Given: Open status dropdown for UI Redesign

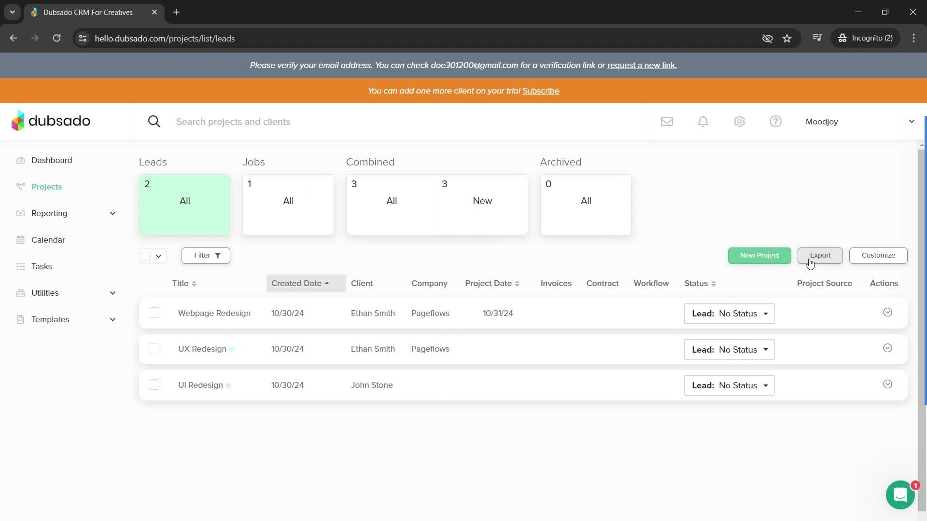Looking at the screenshot, I should [x=729, y=385].
